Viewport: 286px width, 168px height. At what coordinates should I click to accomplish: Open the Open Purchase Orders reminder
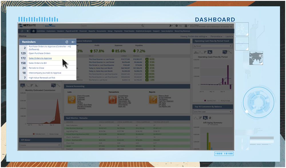click(x=39, y=53)
